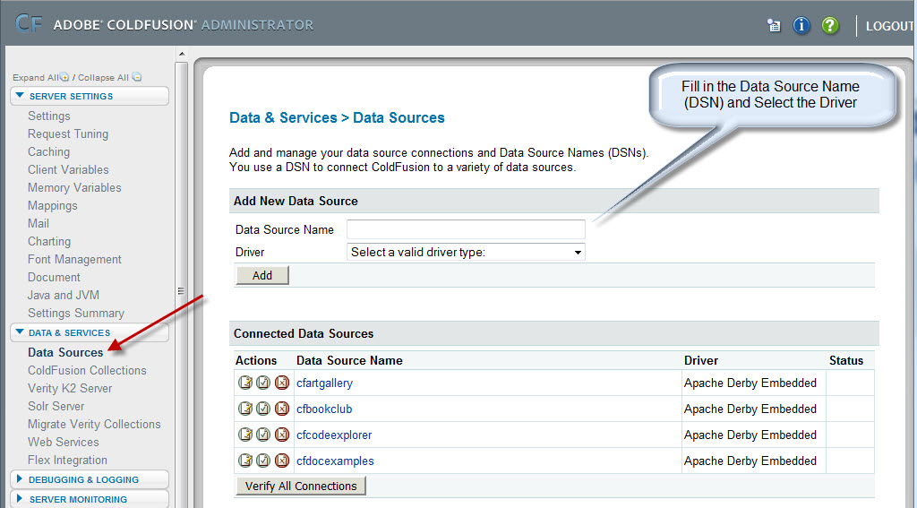Open Migrate Verity Collections page
The width and height of the screenshot is (917, 508).
coord(94,425)
